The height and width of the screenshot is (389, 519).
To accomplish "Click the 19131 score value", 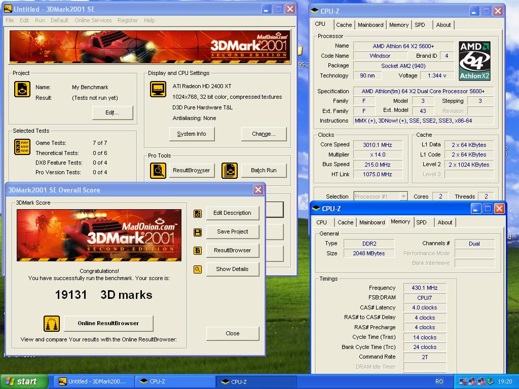I will click(x=71, y=295).
